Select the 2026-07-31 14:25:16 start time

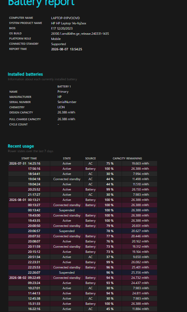pyautogui.click(x=25, y=163)
